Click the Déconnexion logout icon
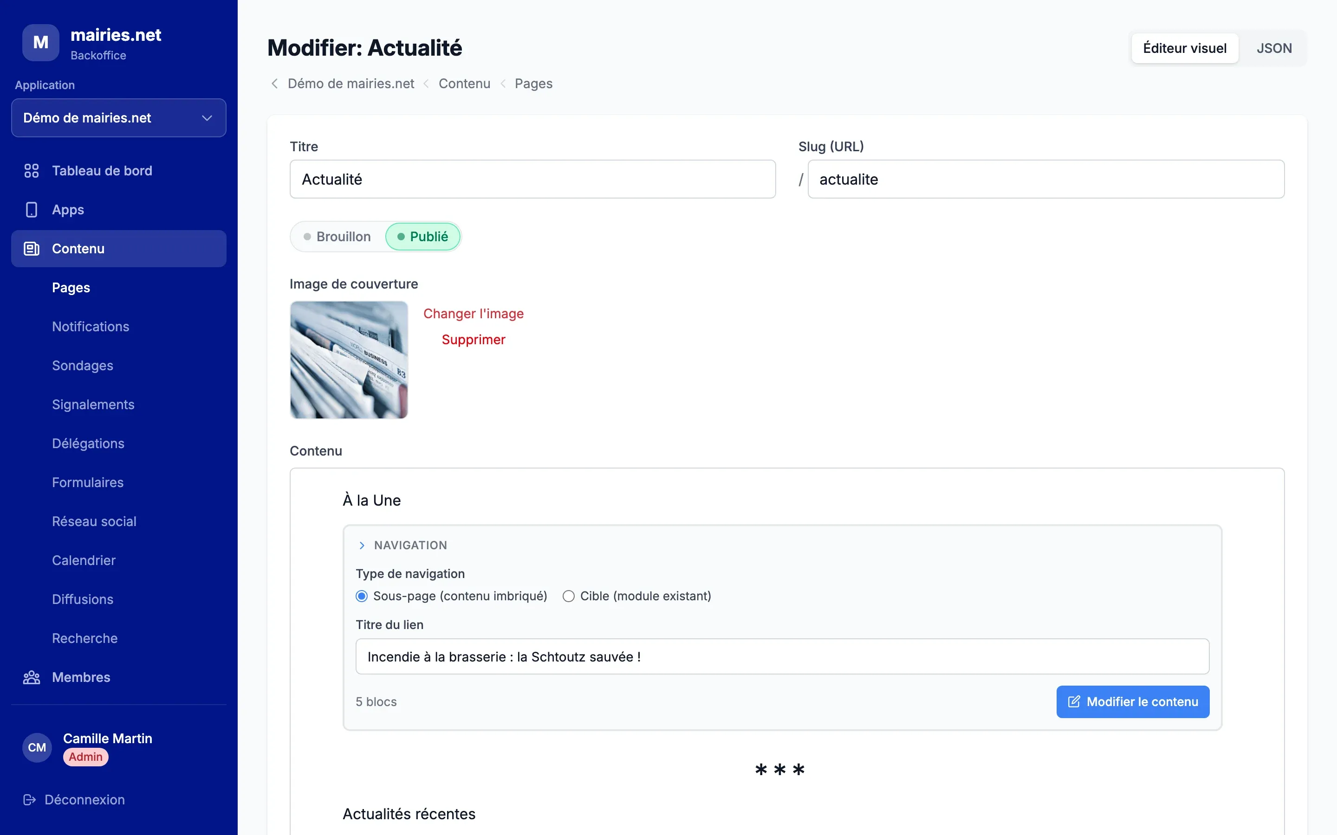This screenshot has height=835, width=1337. pos(30,800)
